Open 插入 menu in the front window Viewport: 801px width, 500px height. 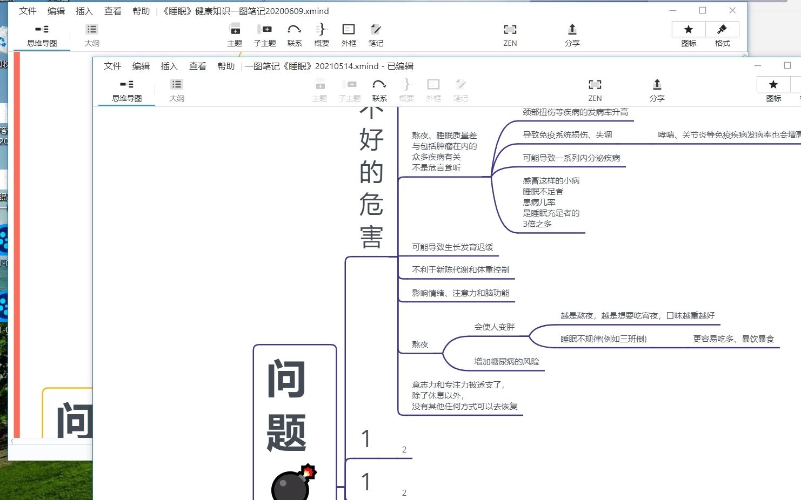pos(169,66)
